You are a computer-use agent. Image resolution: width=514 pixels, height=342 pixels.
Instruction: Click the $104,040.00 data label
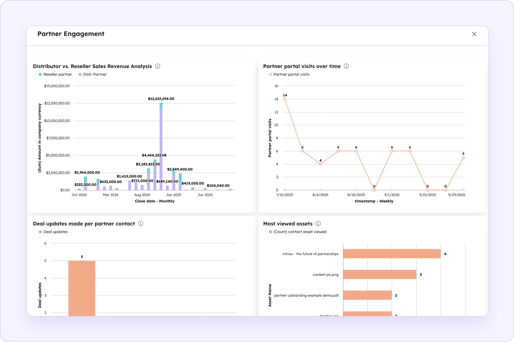point(218,185)
